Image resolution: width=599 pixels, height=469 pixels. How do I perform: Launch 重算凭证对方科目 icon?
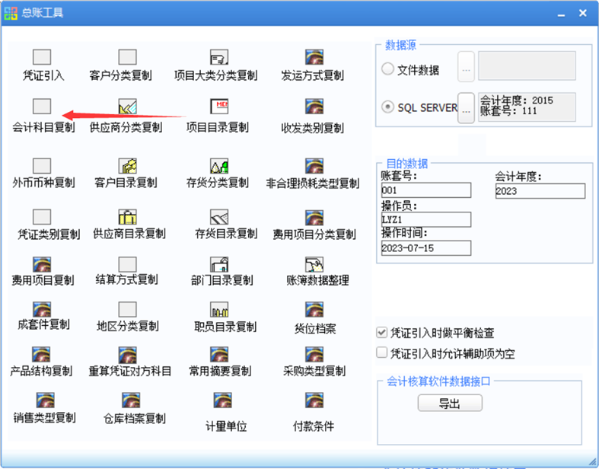[x=127, y=355]
